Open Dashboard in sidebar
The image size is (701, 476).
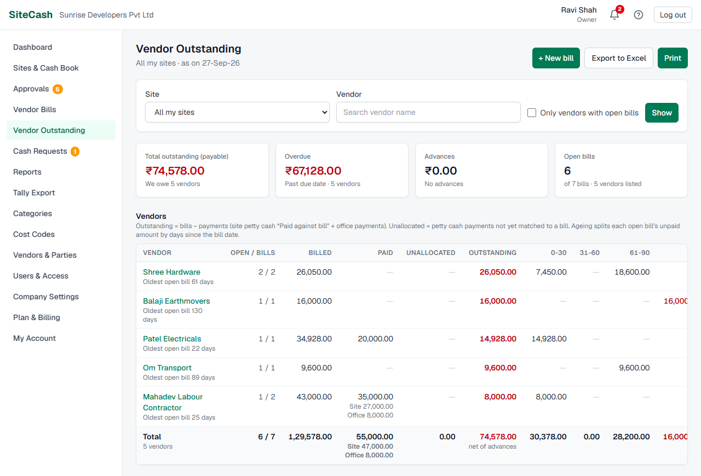click(x=61, y=47)
